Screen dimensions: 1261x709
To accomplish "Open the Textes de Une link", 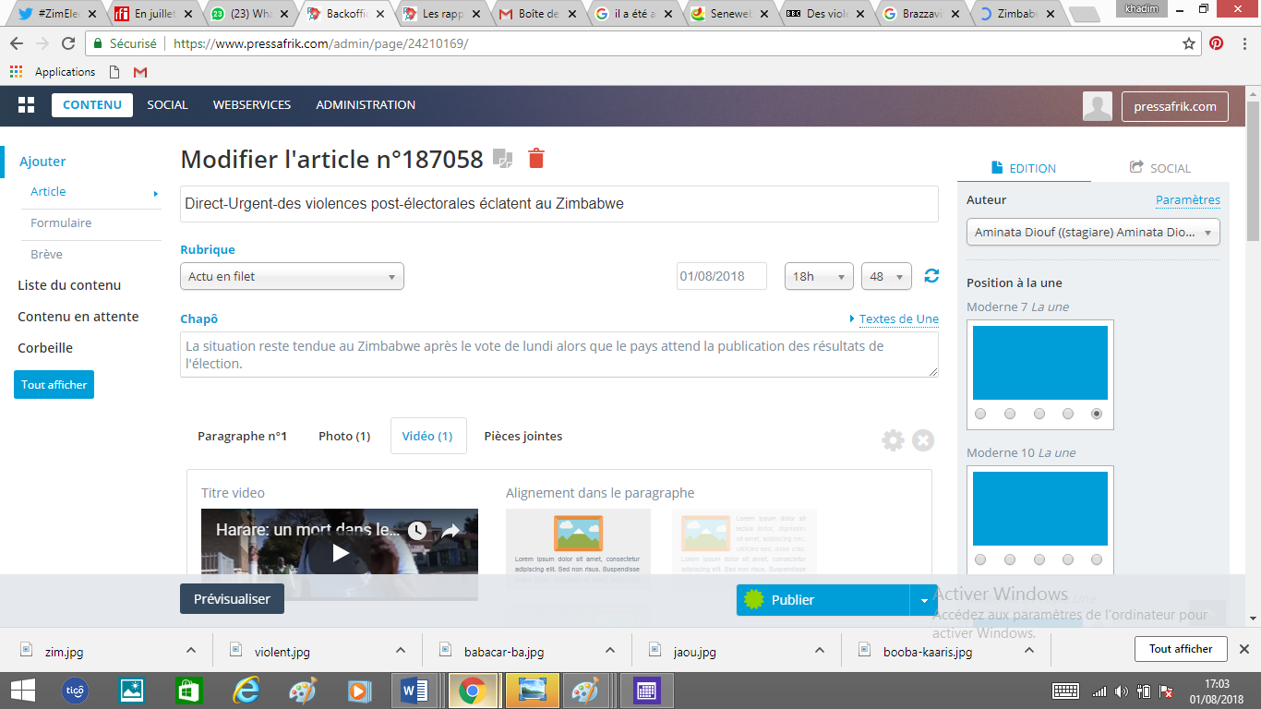I will pyautogui.click(x=898, y=319).
